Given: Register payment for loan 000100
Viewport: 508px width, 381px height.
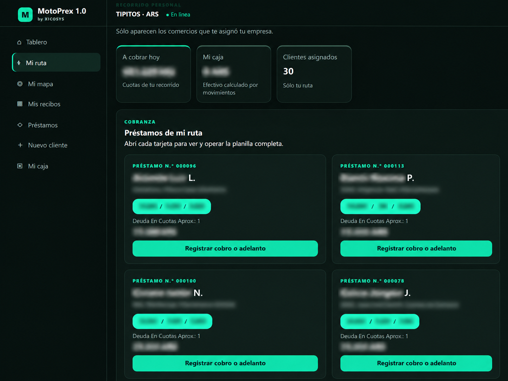Looking at the screenshot, I should coord(225,363).
